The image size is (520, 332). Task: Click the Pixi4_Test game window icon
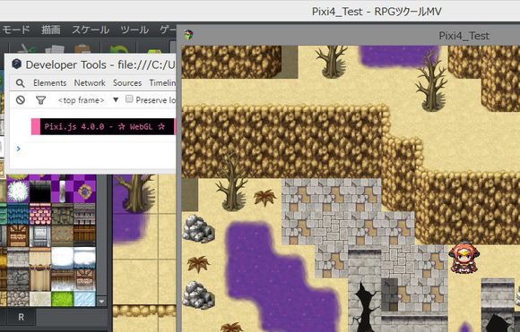[x=188, y=34]
